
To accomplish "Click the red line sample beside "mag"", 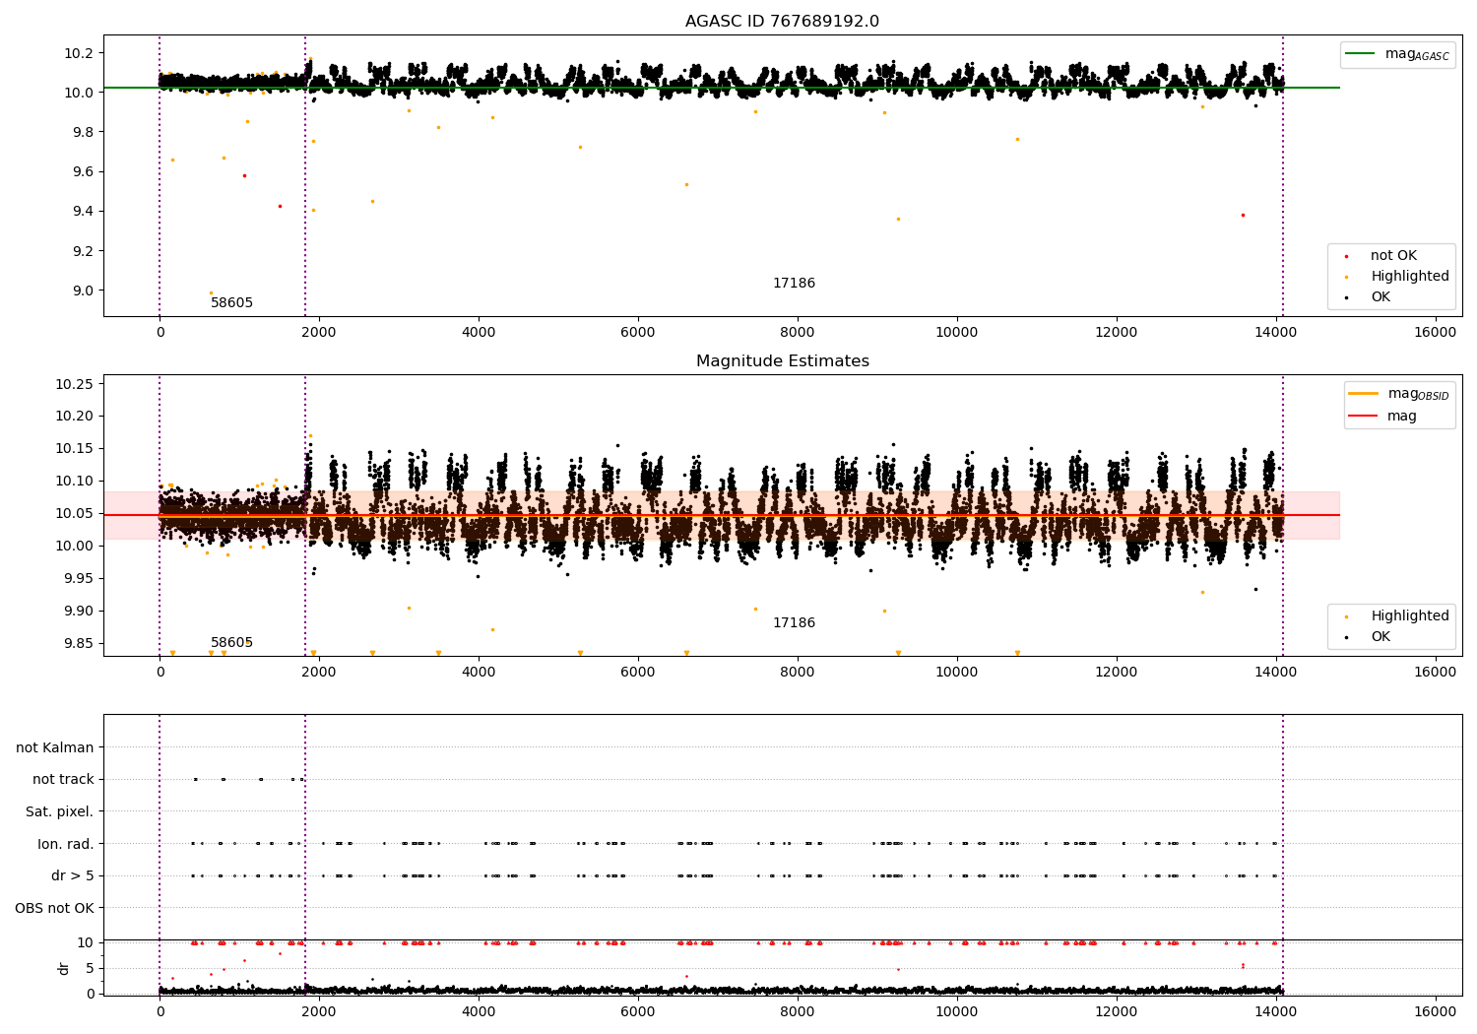I will (1364, 416).
